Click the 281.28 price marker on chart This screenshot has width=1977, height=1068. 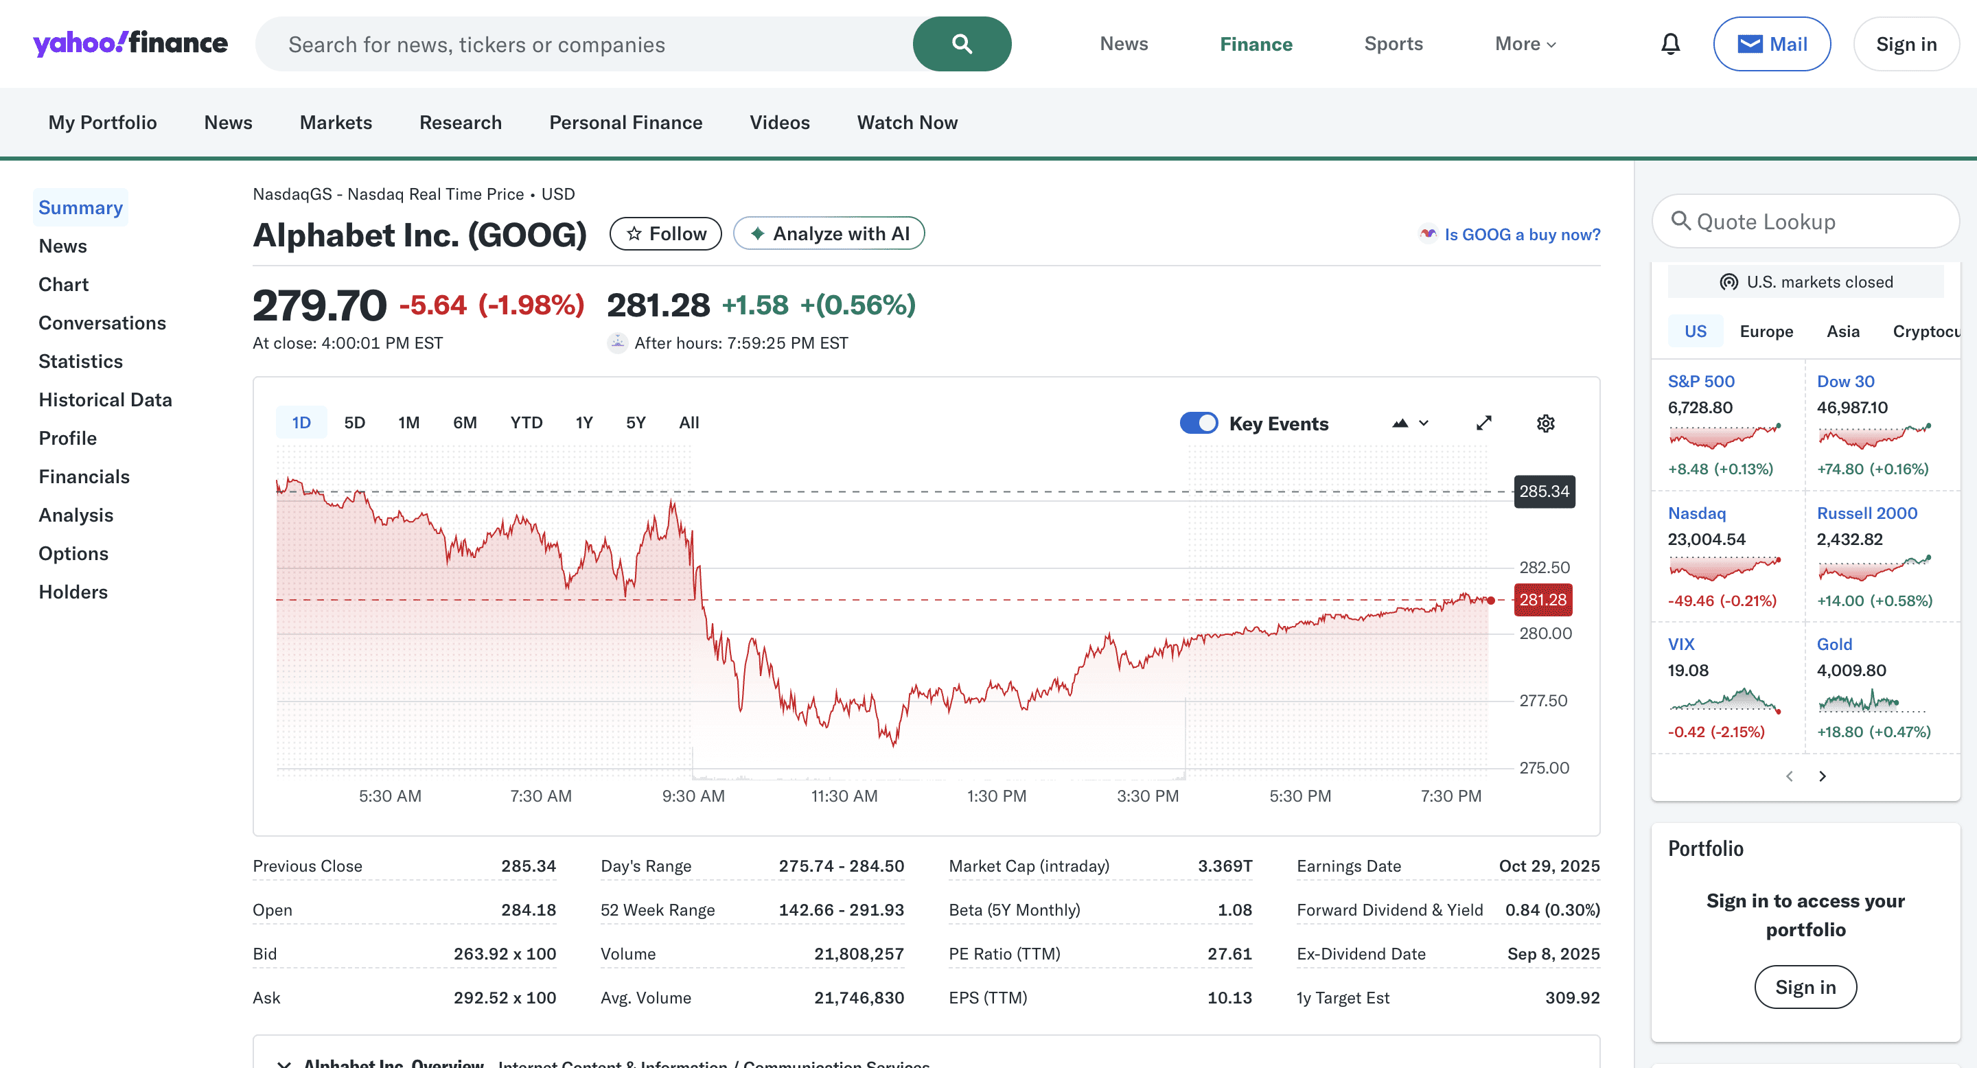pos(1543,600)
